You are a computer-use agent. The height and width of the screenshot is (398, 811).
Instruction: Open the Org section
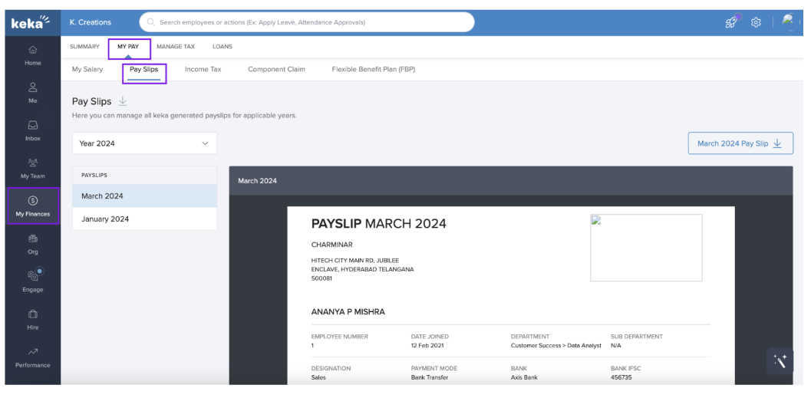coord(33,244)
